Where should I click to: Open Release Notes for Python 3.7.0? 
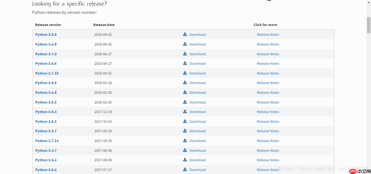[268, 54]
